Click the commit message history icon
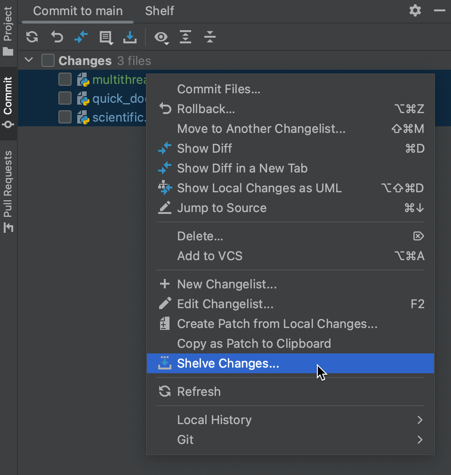The width and height of the screenshot is (451, 475). (106, 37)
